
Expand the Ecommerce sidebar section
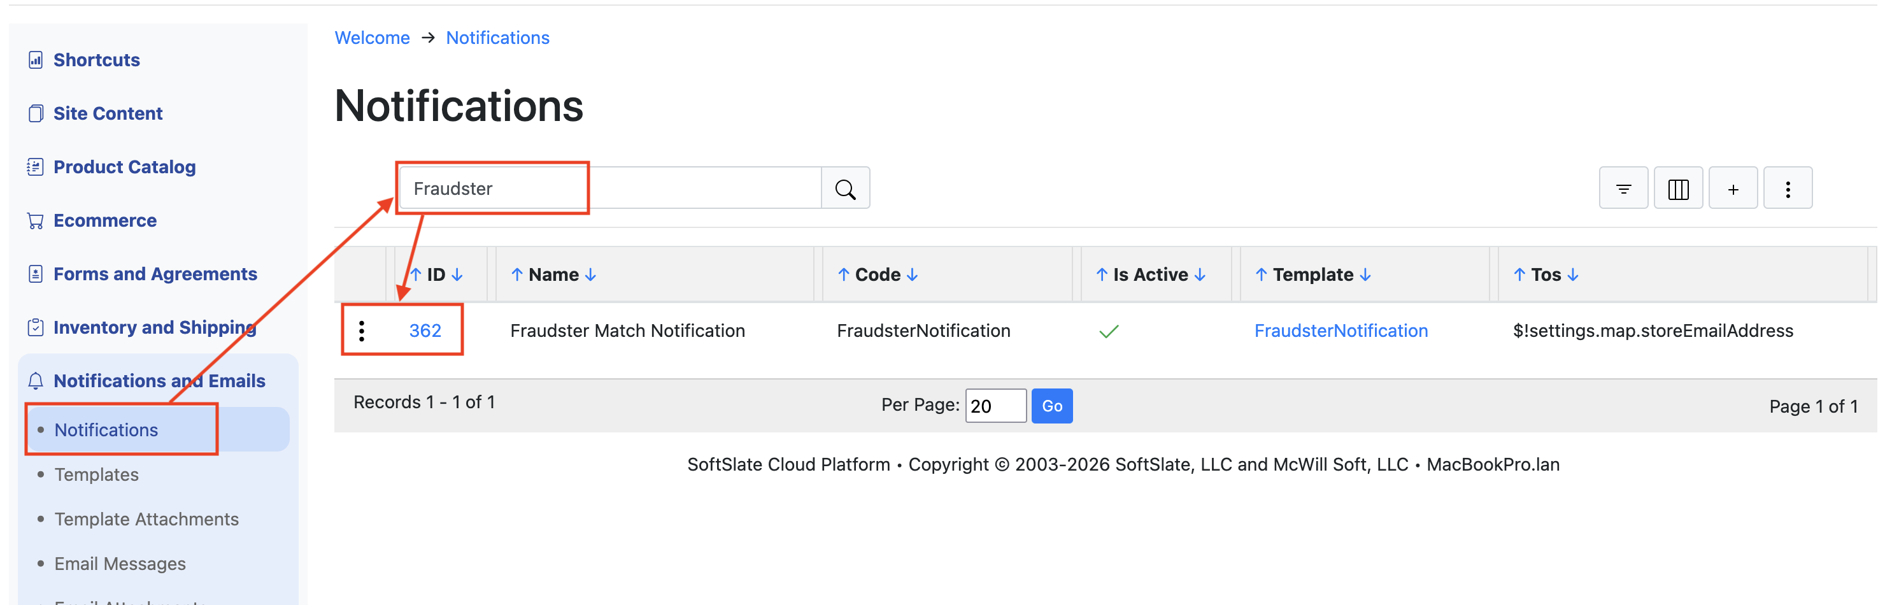click(x=104, y=220)
